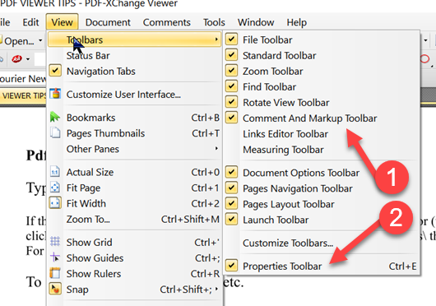Open the dropdown arrow beside Open
Image resolution: width=436 pixels, height=306 pixels.
click(x=40, y=41)
